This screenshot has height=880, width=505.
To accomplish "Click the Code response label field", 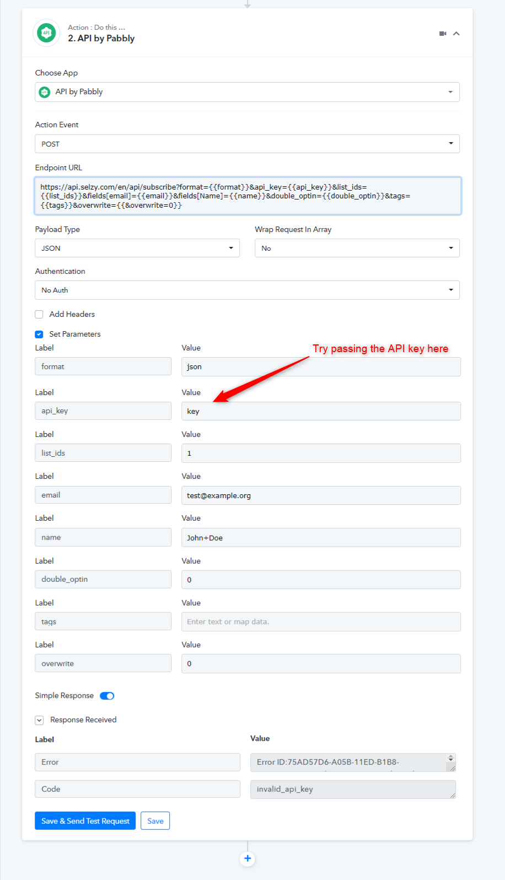I will [137, 789].
